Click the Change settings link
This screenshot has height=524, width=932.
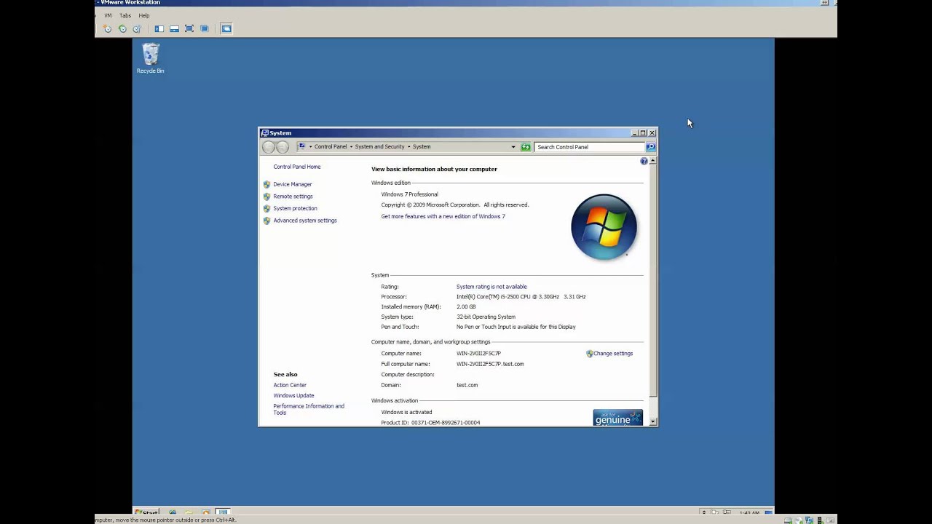613,354
